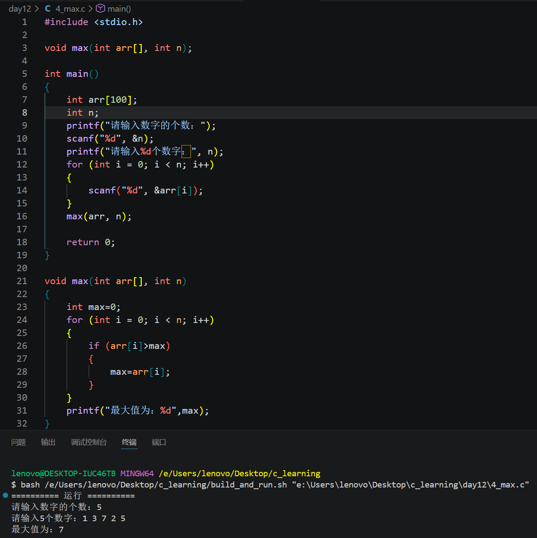537x538 pixels.
Task: Click the for loop on line 24
Action: [140, 320]
